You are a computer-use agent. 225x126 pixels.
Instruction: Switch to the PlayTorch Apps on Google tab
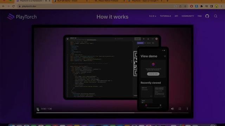click(145, 1)
